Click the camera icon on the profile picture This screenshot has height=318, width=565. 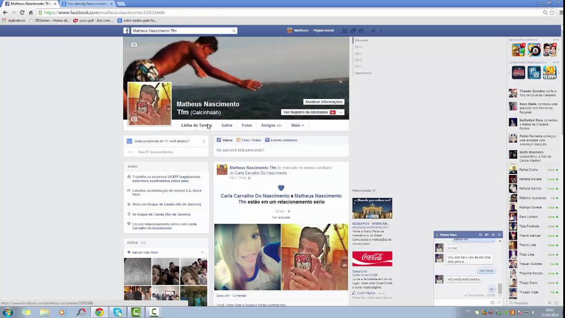[x=134, y=119]
